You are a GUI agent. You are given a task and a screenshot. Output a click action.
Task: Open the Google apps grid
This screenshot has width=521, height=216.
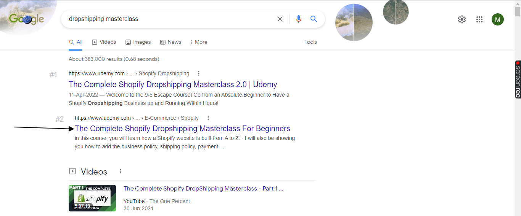[479, 19]
